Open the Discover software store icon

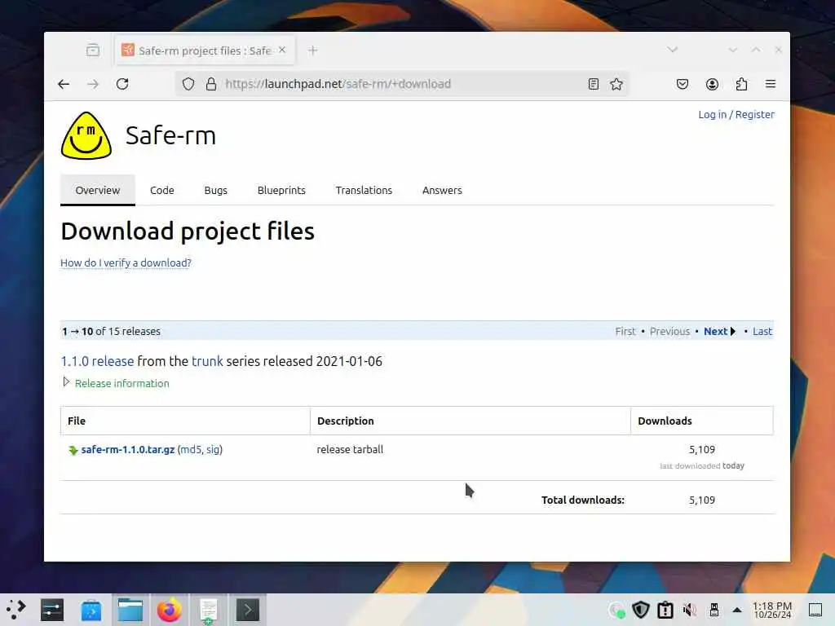click(91, 610)
